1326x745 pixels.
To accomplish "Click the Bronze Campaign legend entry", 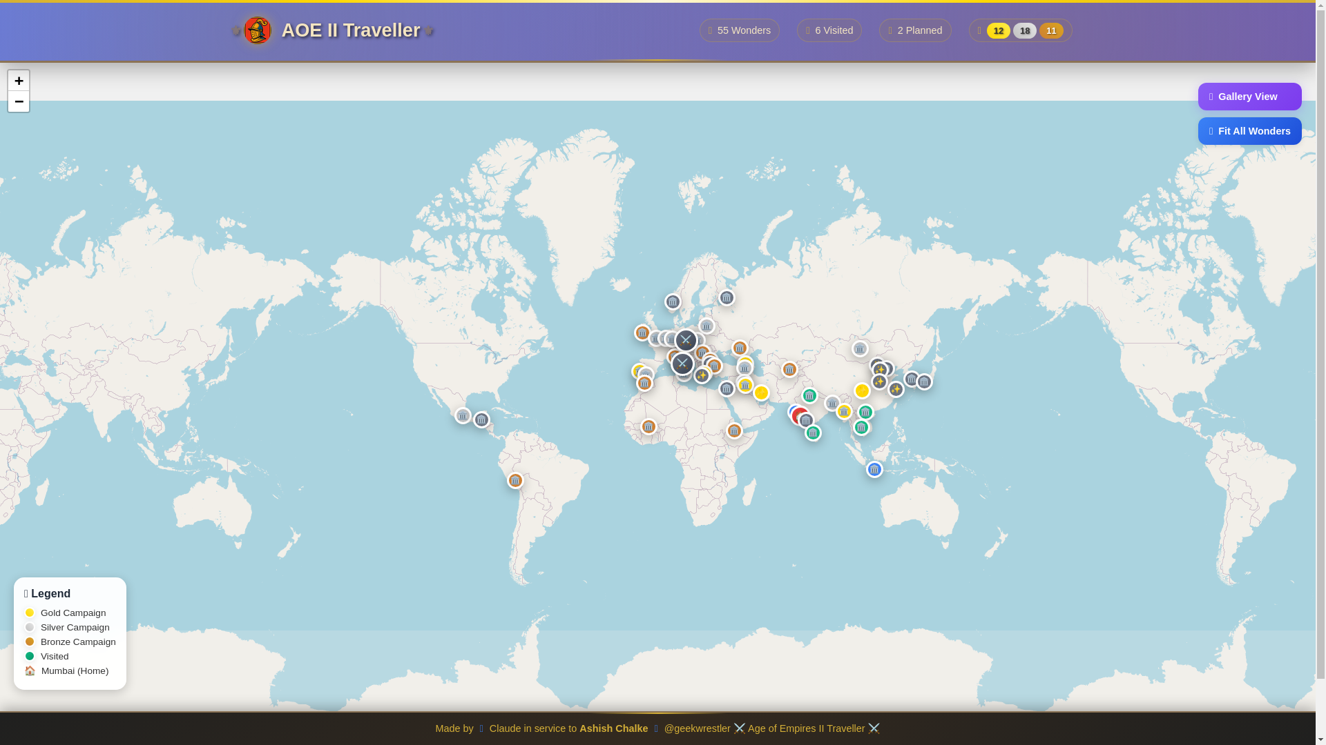I will (x=70, y=642).
